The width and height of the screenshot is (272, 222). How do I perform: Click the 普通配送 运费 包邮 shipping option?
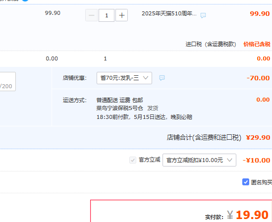pyautogui.click(x=120, y=100)
